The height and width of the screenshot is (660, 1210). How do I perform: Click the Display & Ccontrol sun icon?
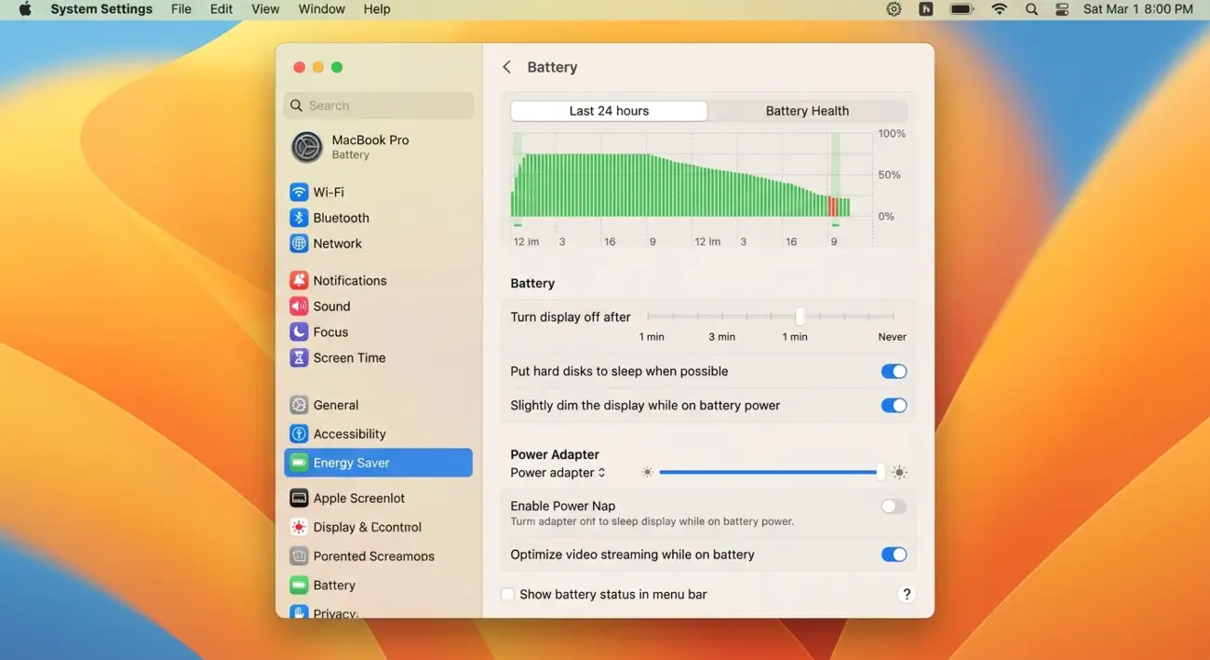click(299, 527)
